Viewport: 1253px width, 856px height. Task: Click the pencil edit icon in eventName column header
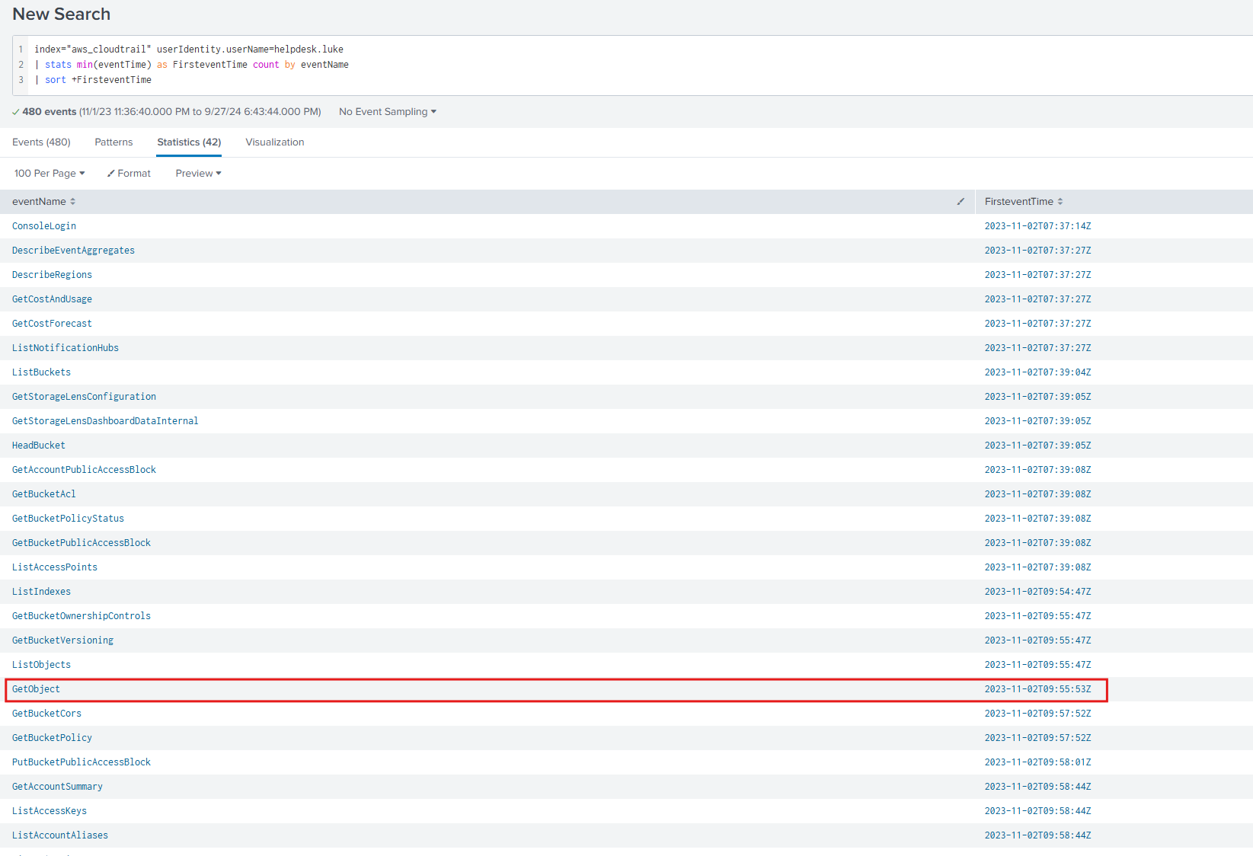click(x=961, y=202)
